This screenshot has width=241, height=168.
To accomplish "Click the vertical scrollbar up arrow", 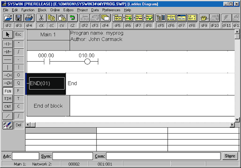I will (237, 32).
